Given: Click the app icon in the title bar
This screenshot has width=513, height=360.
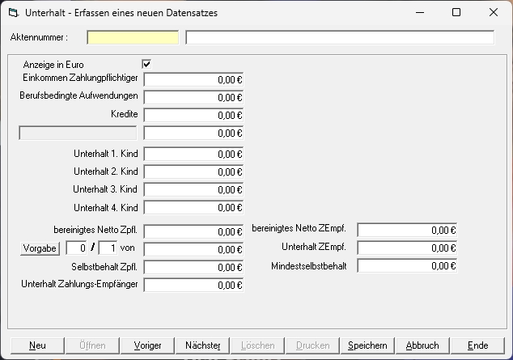Looking at the screenshot, I should [x=13, y=13].
